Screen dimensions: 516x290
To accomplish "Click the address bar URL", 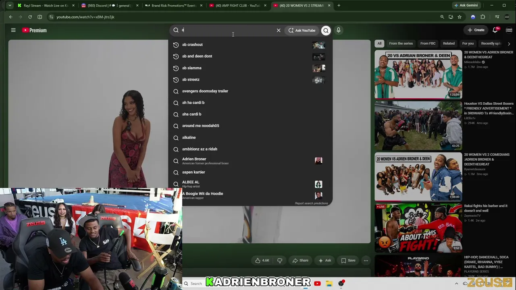I will coord(85,17).
